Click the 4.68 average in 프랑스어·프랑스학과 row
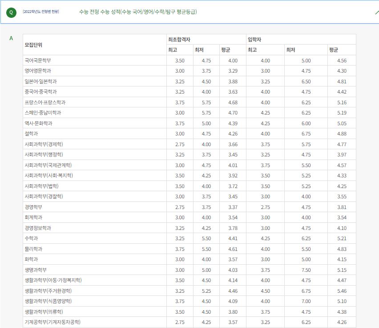Screen dimensions: 379x328 (x=233, y=102)
